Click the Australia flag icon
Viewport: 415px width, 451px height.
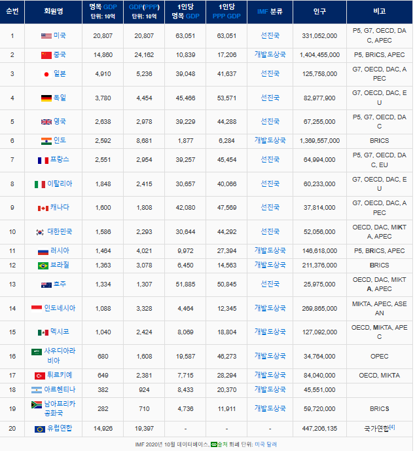coord(46,284)
